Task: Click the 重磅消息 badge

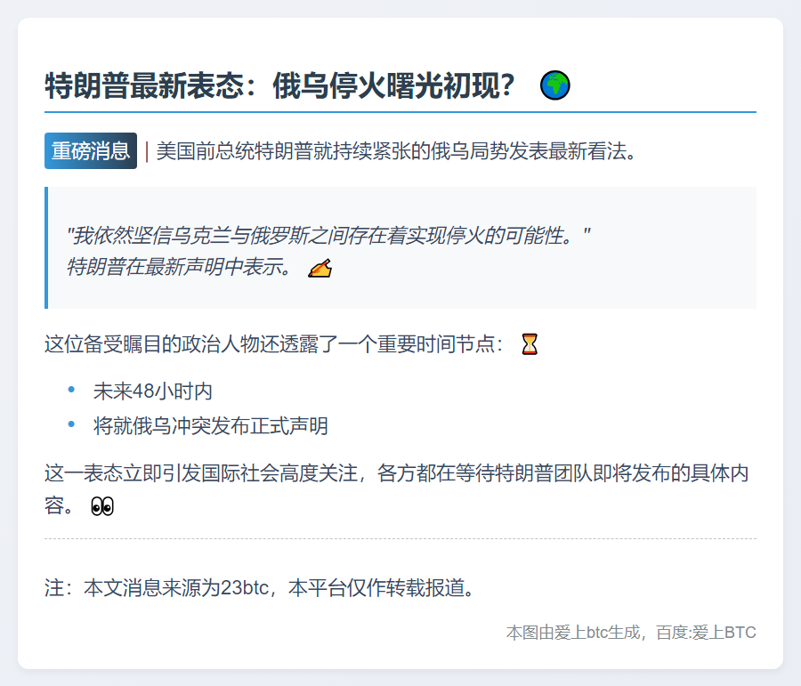Action: [x=91, y=151]
